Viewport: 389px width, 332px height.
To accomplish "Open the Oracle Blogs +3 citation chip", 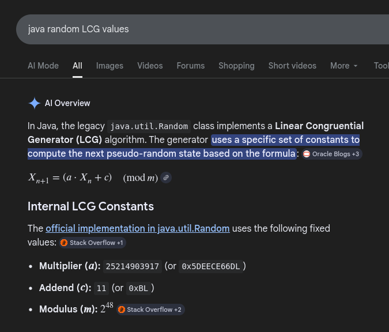I will 332,154.
